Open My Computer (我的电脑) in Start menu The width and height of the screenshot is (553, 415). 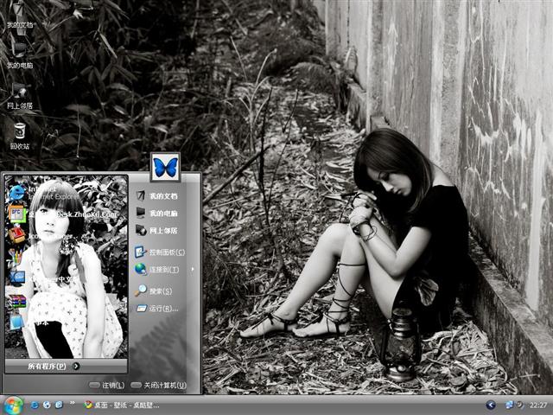[162, 213]
